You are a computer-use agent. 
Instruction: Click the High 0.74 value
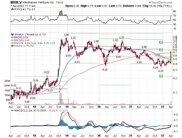87,6
